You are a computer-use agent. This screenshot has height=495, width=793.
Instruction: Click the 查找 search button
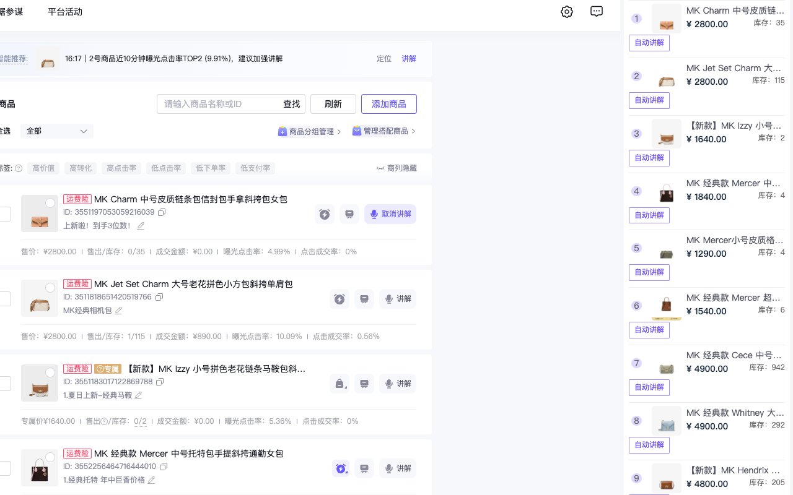coord(292,104)
